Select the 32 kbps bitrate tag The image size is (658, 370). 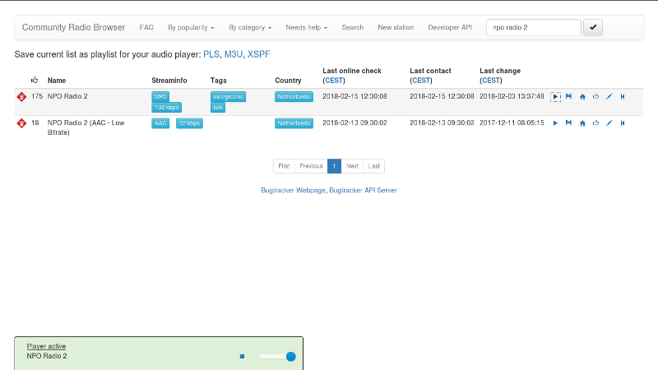tap(189, 123)
